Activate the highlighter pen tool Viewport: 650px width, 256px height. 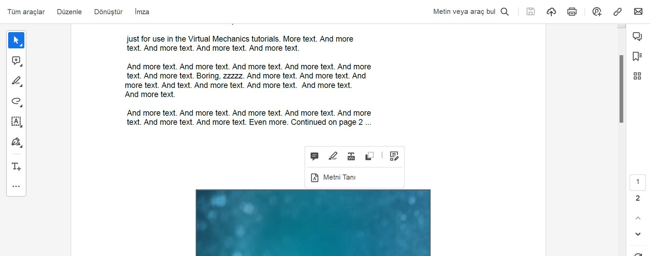click(16, 81)
